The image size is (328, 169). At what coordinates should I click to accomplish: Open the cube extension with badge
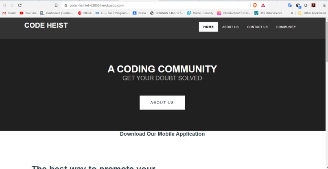click(x=298, y=6)
